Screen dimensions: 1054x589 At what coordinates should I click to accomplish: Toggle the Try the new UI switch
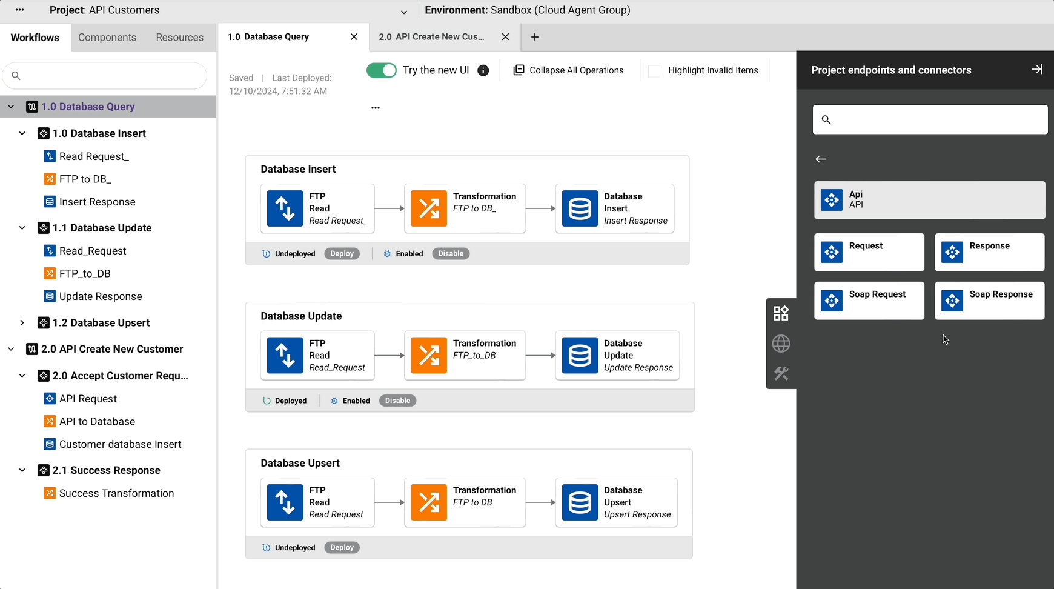tap(382, 70)
